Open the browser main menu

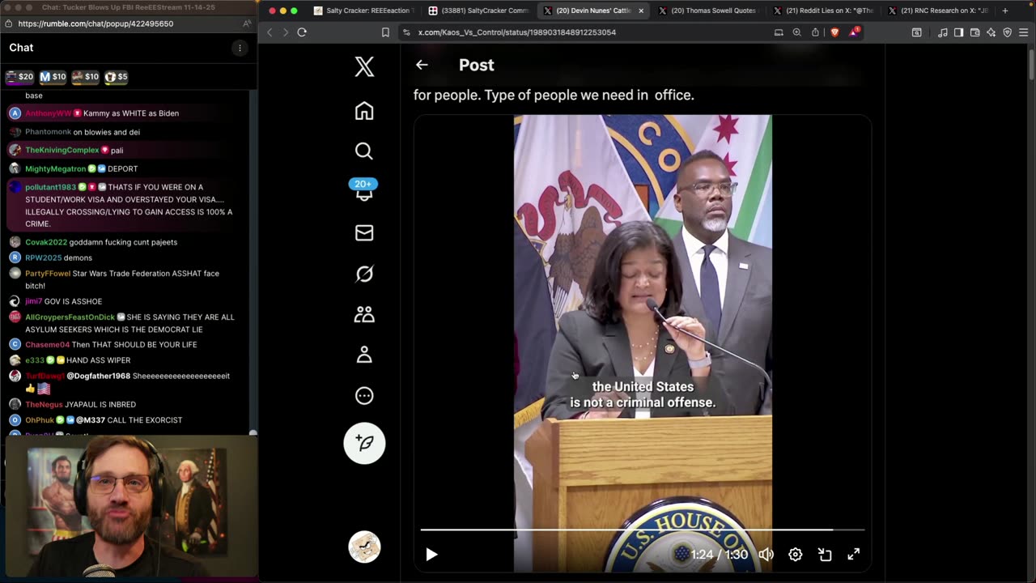point(1024,32)
